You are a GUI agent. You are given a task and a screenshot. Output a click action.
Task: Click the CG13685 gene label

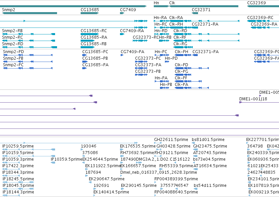90,10
